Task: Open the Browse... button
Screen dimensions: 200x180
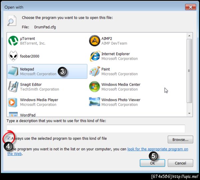Action: pyautogui.click(x=180, y=140)
